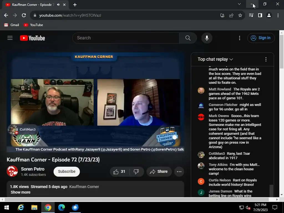Open media controls icon in Chrome toolbar
This screenshot has width=284, height=213.
[251, 16]
